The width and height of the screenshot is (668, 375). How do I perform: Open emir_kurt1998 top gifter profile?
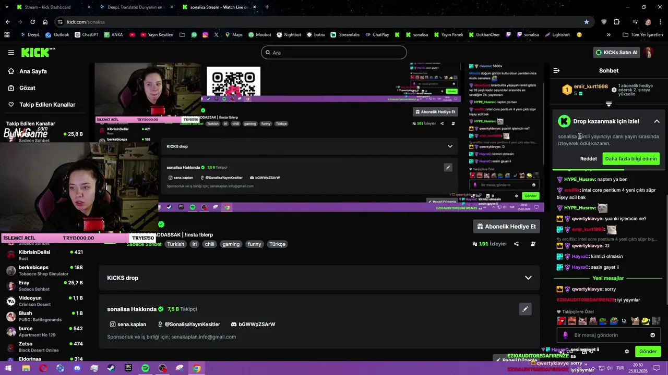(590, 86)
